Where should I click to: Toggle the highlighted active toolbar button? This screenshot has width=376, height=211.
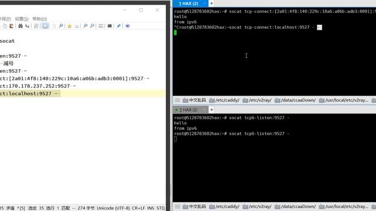point(45,26)
